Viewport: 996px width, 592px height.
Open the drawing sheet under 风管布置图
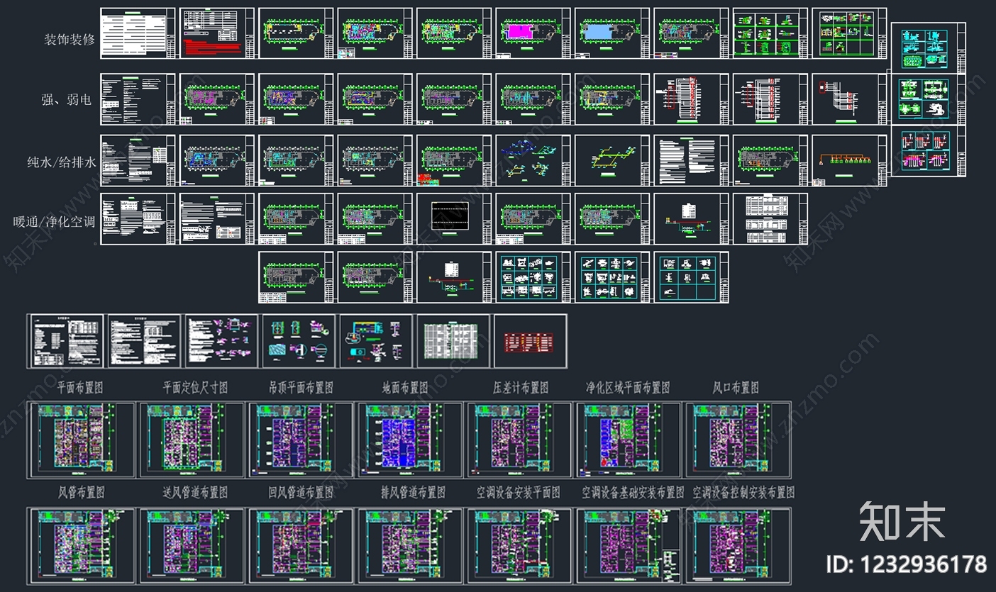coord(81,544)
